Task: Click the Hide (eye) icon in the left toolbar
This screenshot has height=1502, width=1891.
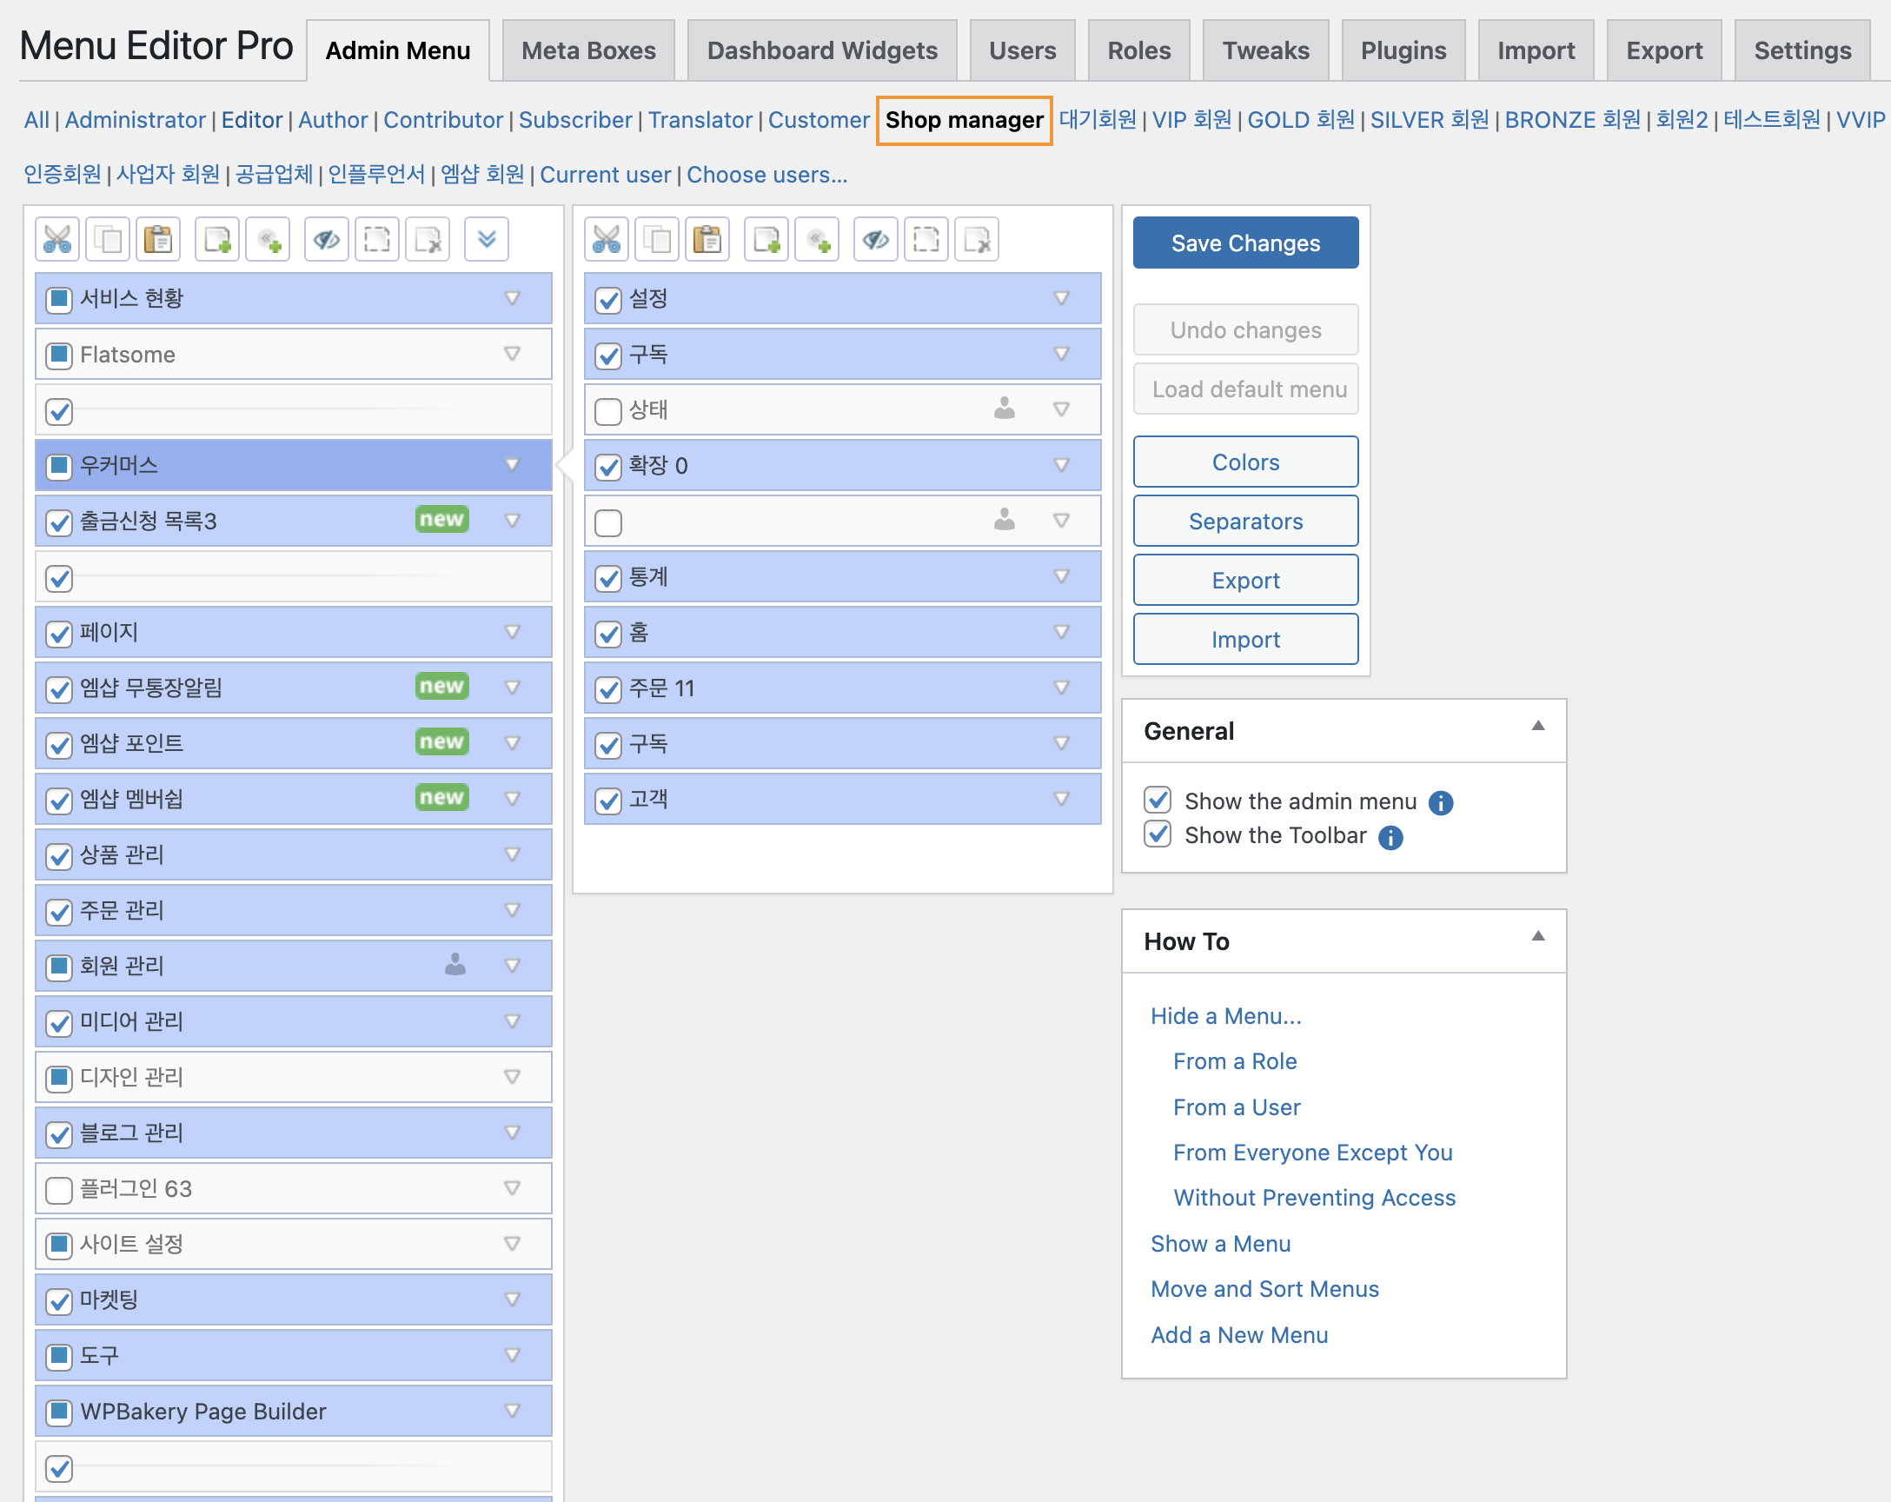Action: pos(326,240)
